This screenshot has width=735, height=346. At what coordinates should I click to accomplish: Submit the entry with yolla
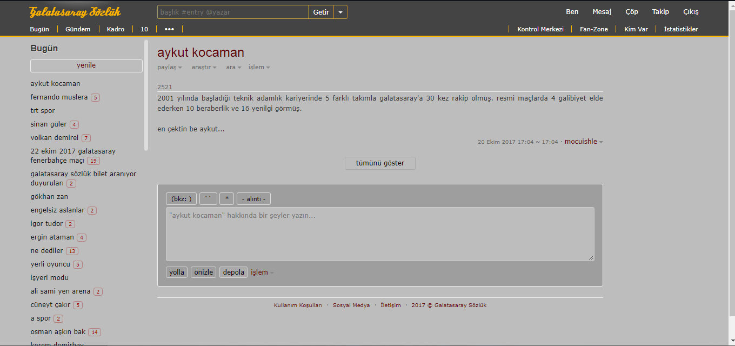pos(177,272)
